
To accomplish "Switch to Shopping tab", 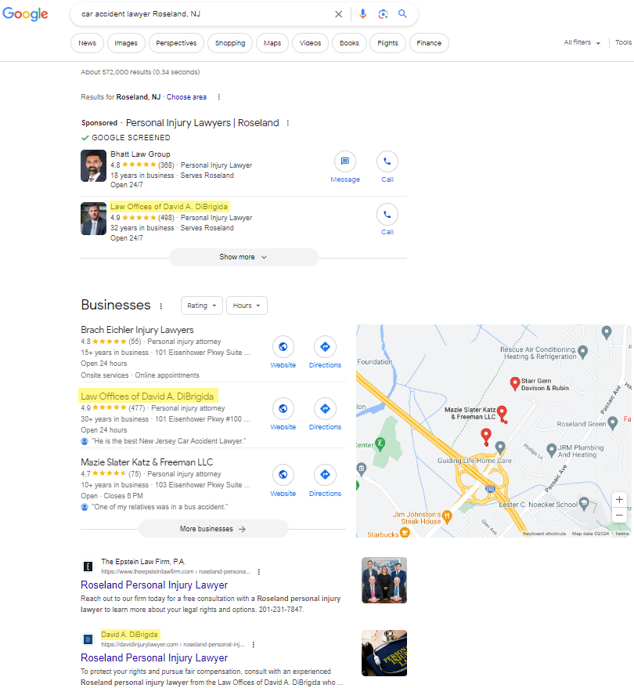I will [230, 43].
